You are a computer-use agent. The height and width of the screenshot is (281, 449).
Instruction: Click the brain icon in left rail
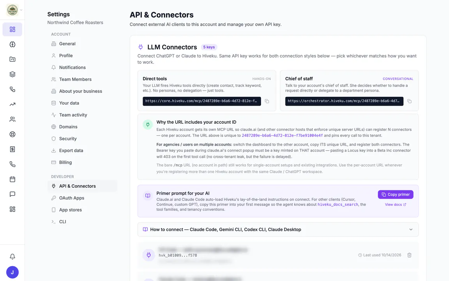click(x=12, y=44)
